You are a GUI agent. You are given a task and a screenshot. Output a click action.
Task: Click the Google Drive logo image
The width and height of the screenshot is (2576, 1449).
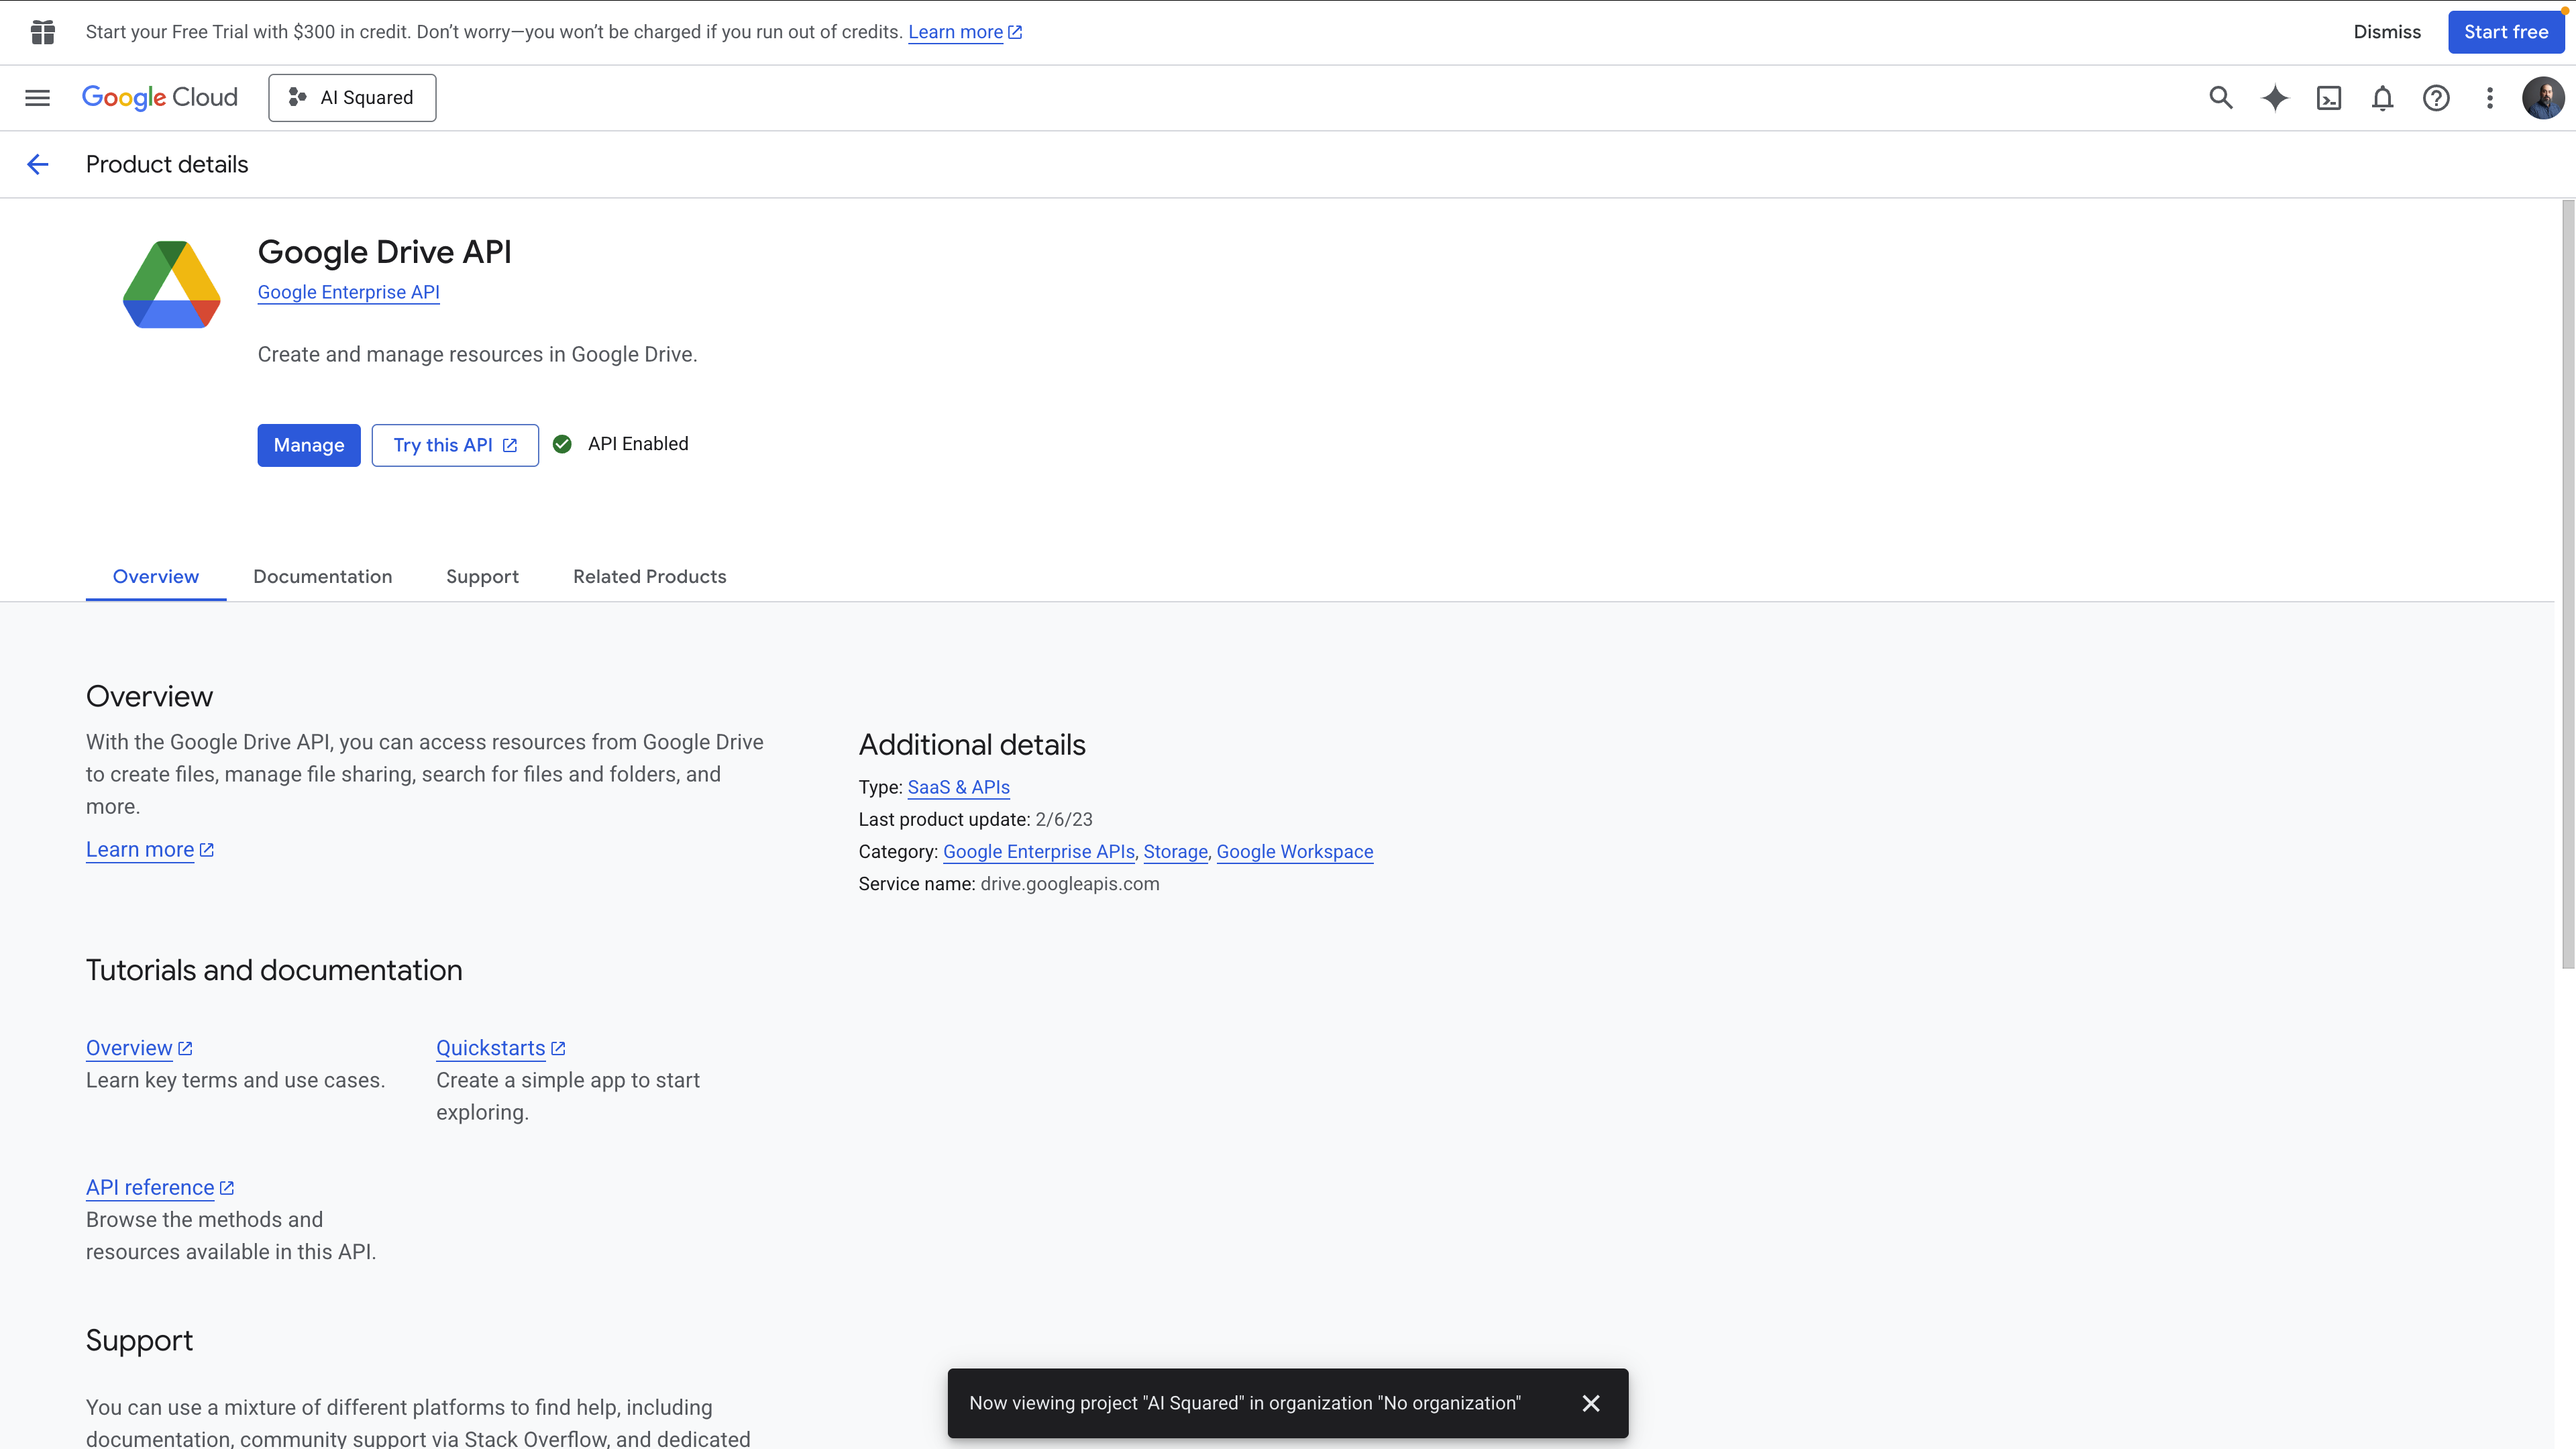pos(172,285)
